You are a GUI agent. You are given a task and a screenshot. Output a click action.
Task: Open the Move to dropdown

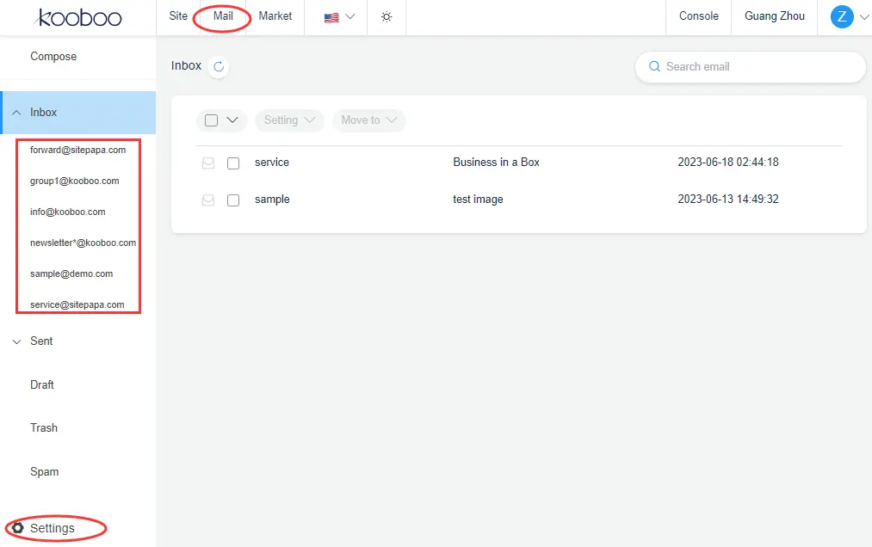coord(368,120)
